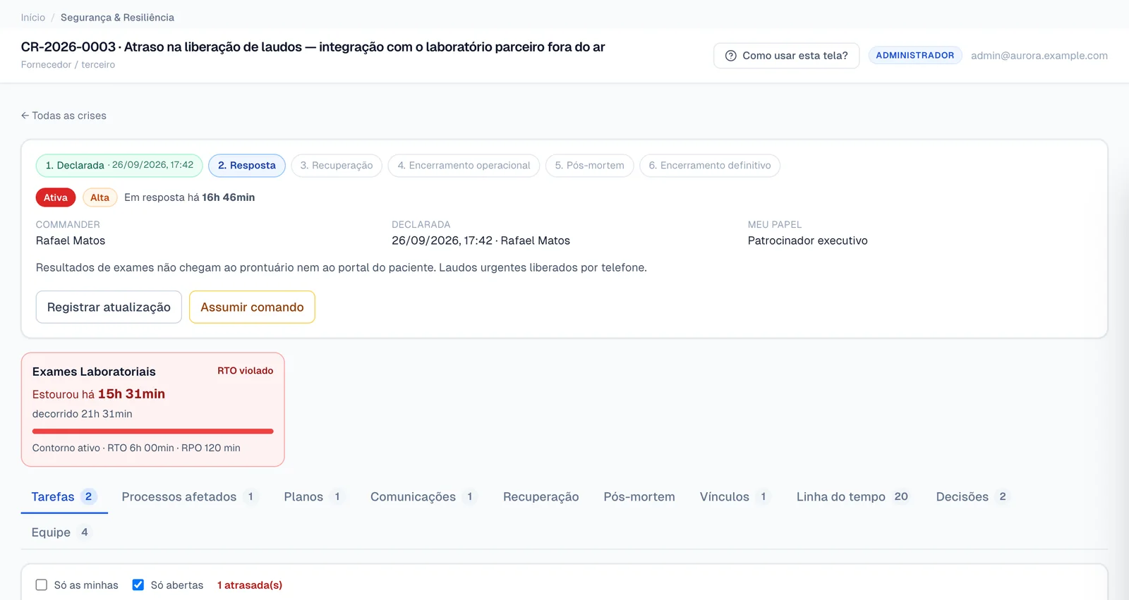Click the admin@aurora.example.com account text
Screen dimensions: 1129x600
pyautogui.click(x=1039, y=56)
